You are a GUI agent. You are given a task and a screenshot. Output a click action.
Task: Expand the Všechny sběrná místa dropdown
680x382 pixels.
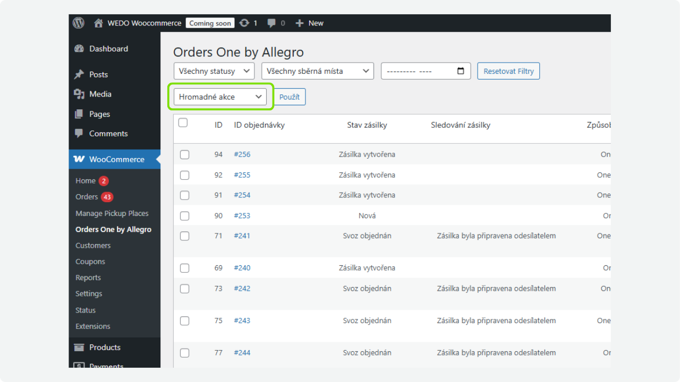point(317,71)
